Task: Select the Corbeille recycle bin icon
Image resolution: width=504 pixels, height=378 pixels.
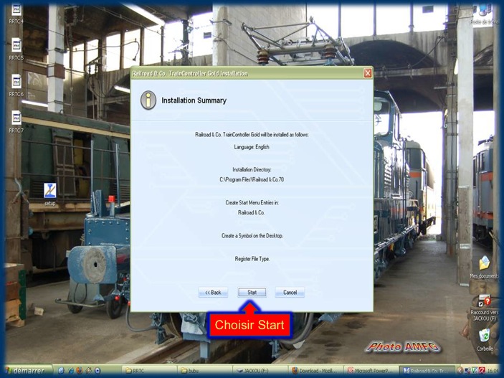Action: [x=485, y=340]
